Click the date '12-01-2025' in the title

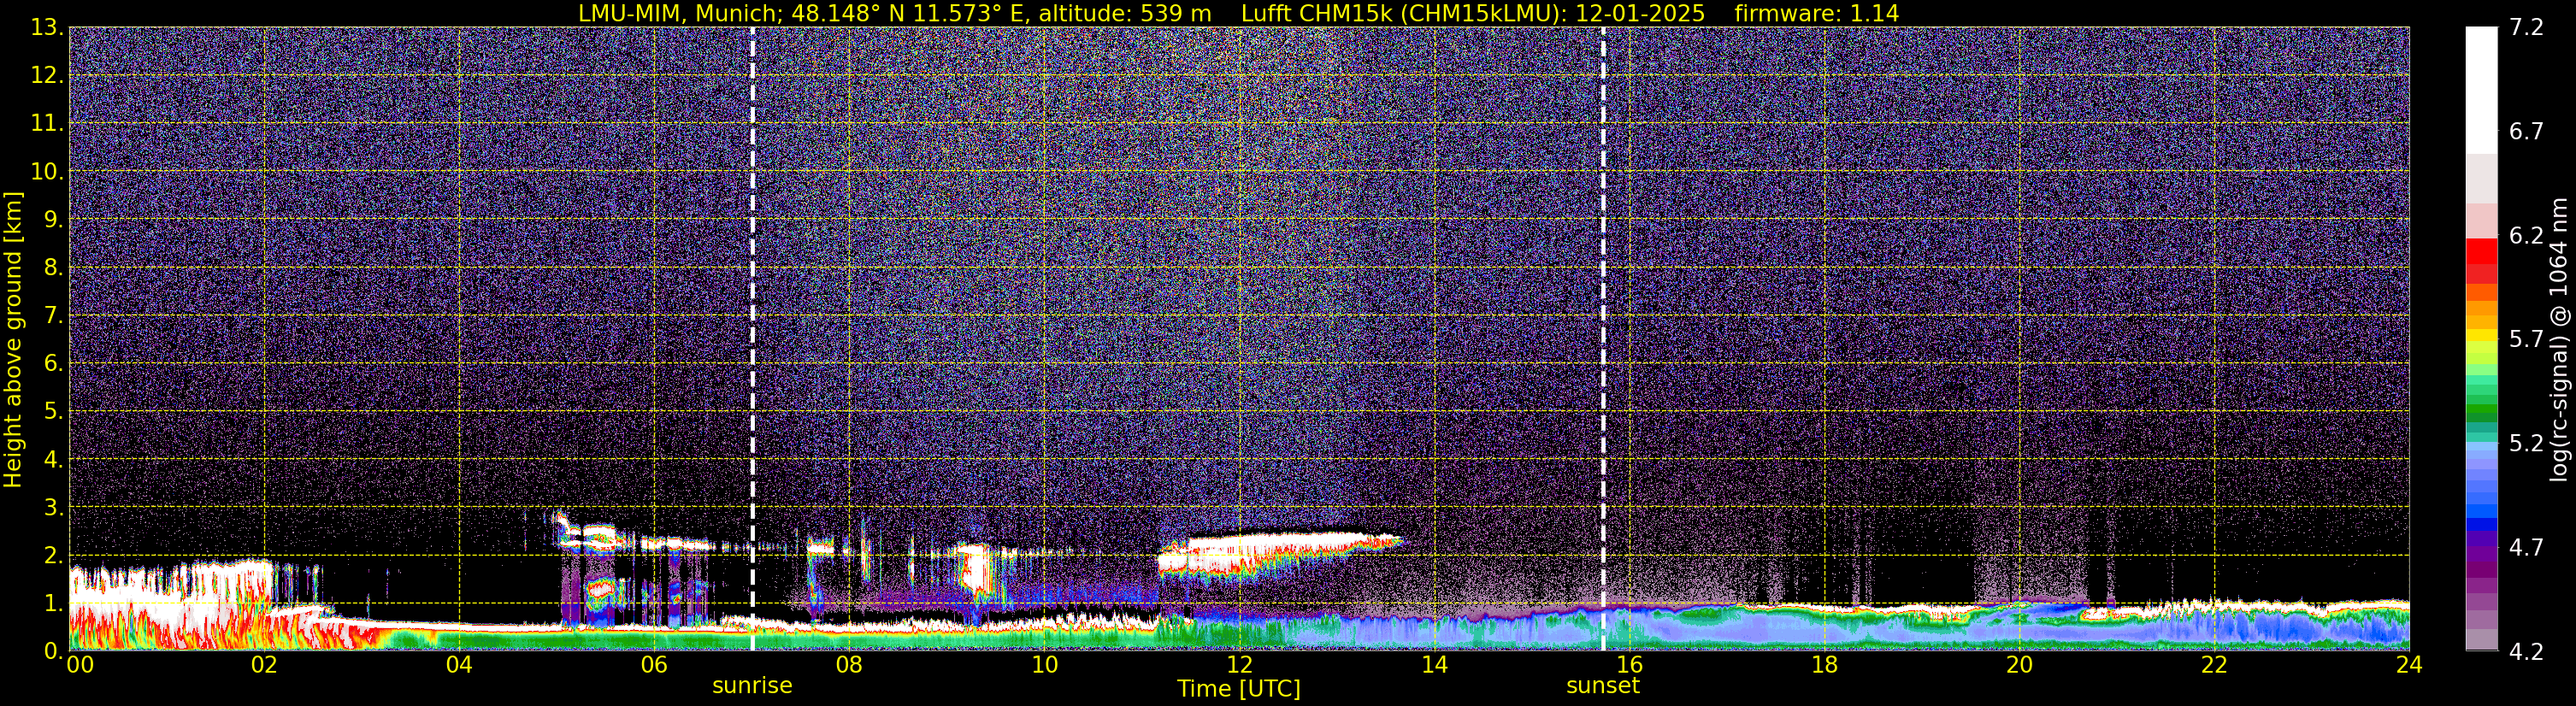pos(1640,13)
